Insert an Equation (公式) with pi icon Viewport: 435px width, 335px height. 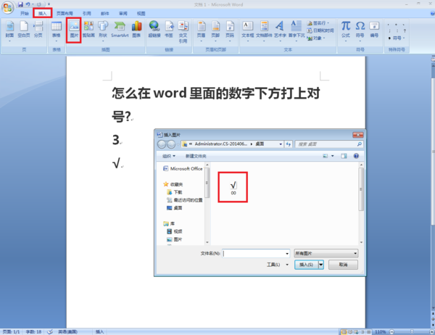tap(346, 31)
